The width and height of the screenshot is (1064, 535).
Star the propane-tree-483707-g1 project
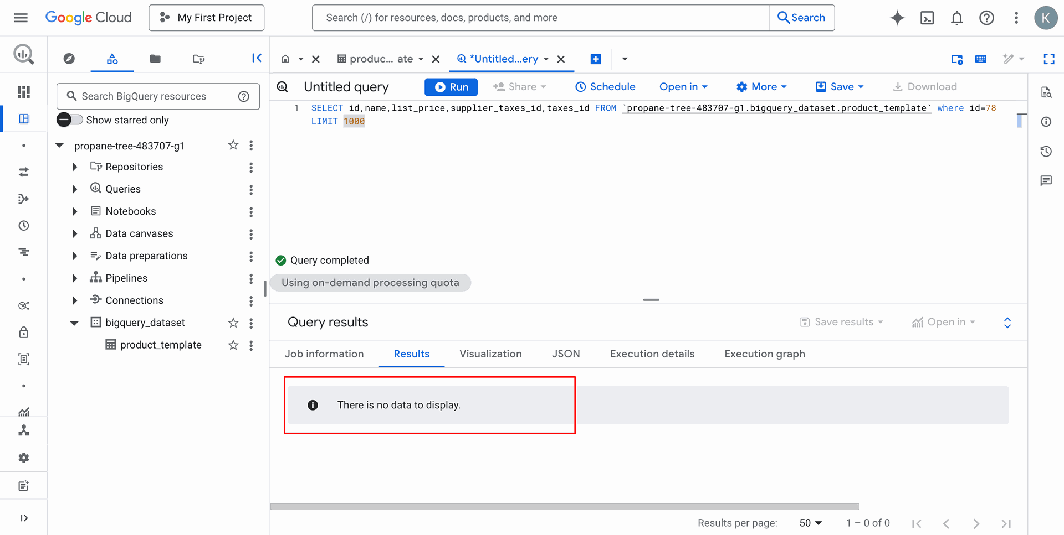point(233,145)
